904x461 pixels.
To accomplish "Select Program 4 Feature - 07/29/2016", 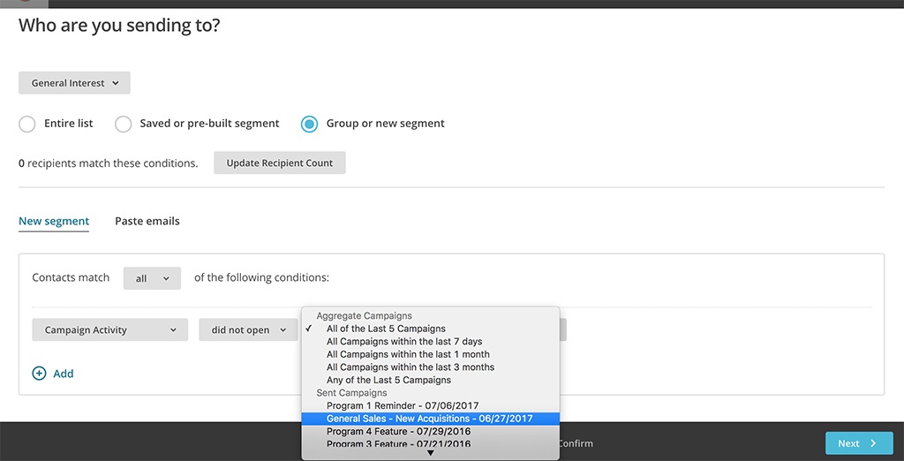I will tap(430, 432).
